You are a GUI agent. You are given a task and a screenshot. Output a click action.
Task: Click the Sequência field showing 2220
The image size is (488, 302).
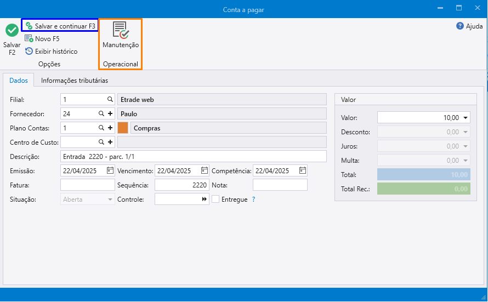[x=182, y=185]
